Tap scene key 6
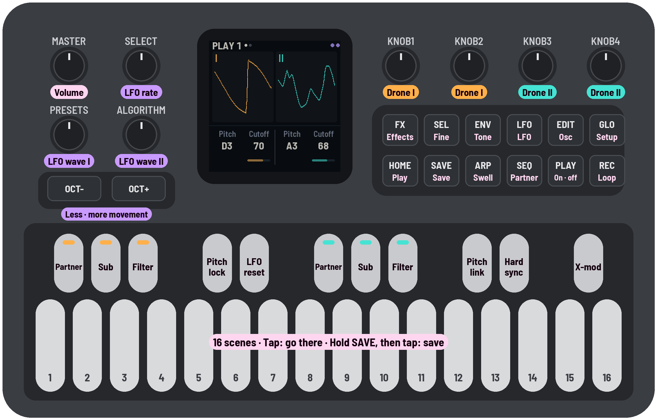Image resolution: width=657 pixels, height=420 pixels. pos(236,345)
